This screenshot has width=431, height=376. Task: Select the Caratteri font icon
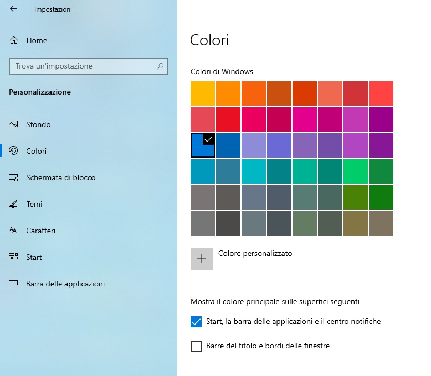(13, 230)
